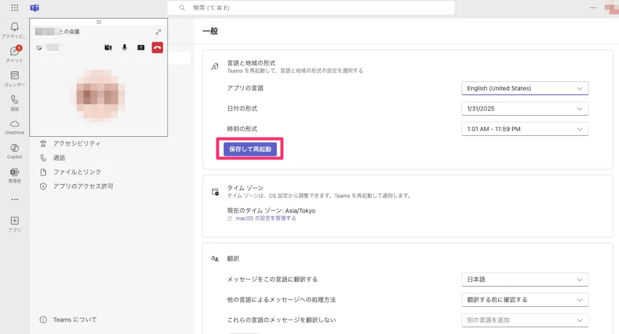Open the アプリの言語 language dropdown
Viewport: 619px width, 334px height.
click(525, 88)
